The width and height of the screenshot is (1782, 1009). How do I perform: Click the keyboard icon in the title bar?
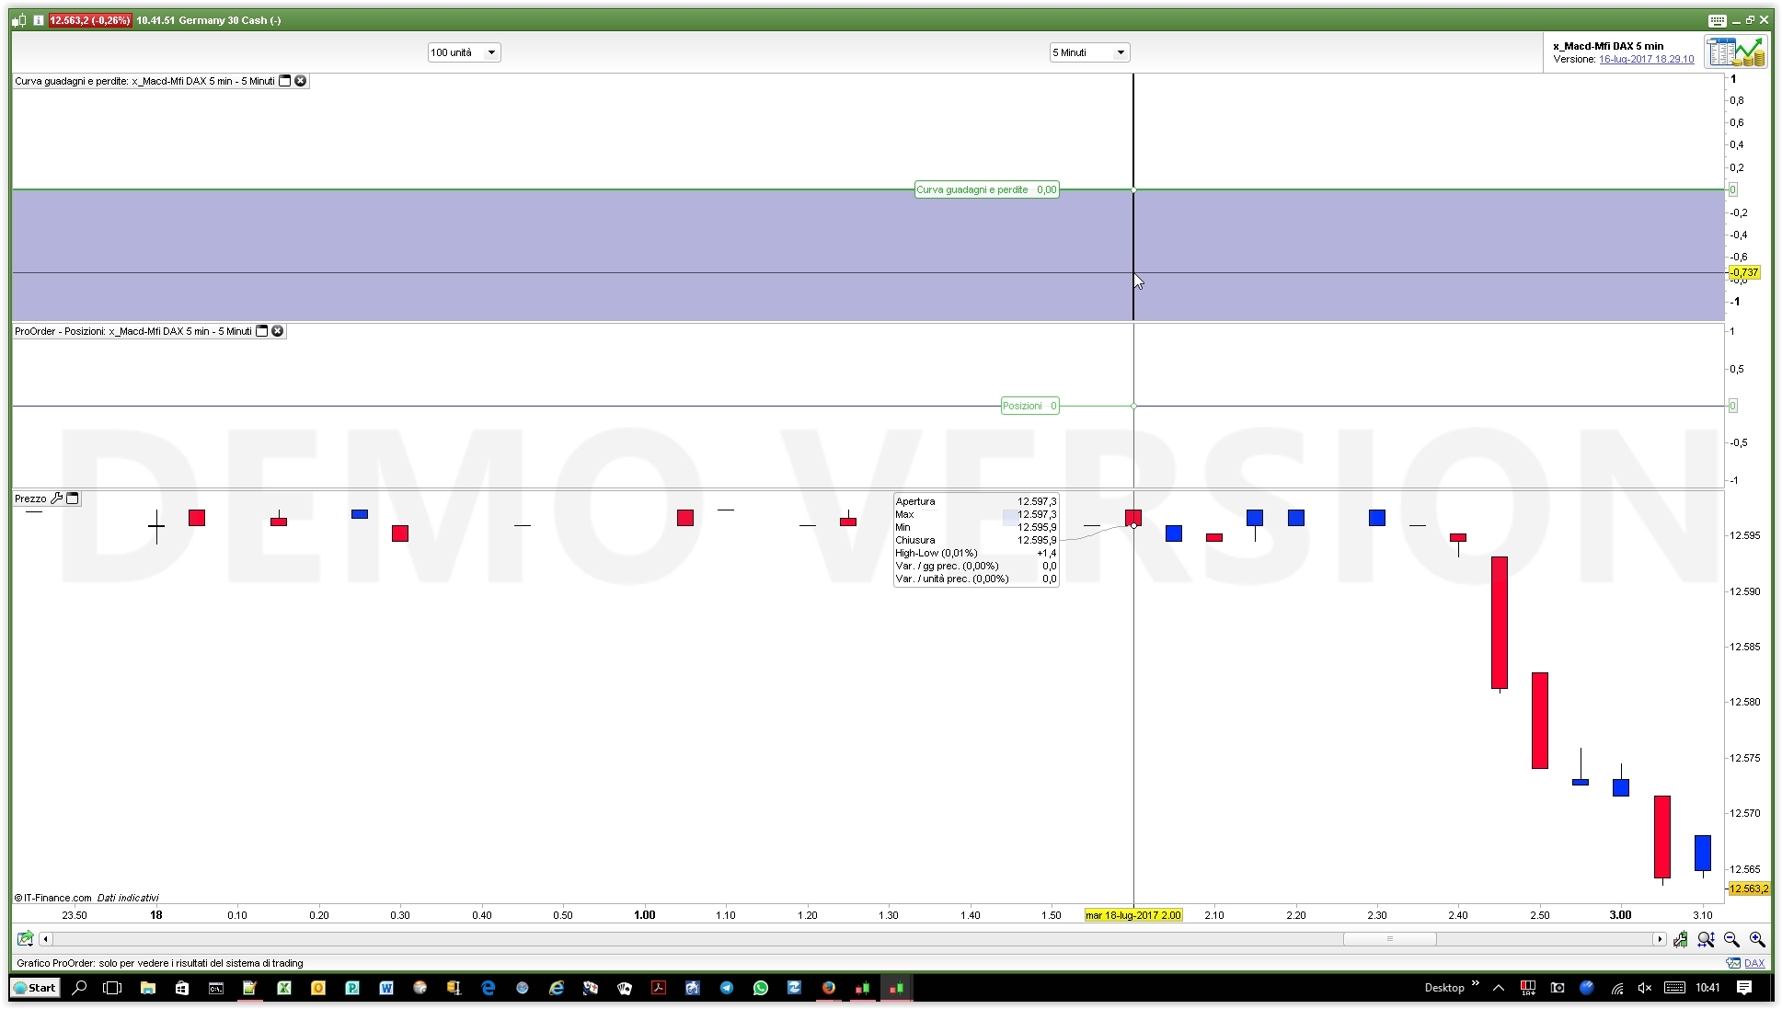coord(1717,20)
